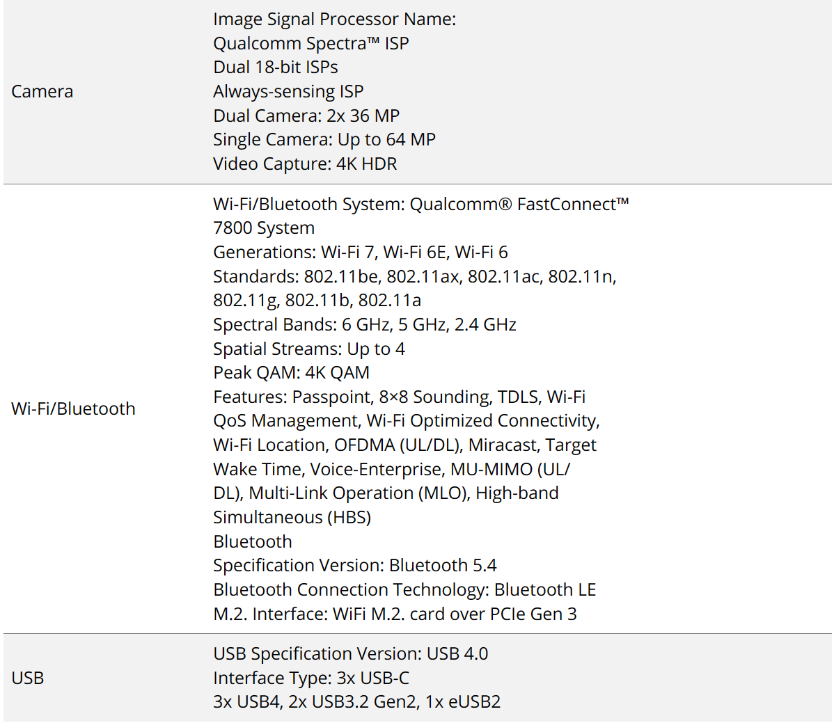Click Specification Version Bluetooth 5.4

tap(355, 565)
